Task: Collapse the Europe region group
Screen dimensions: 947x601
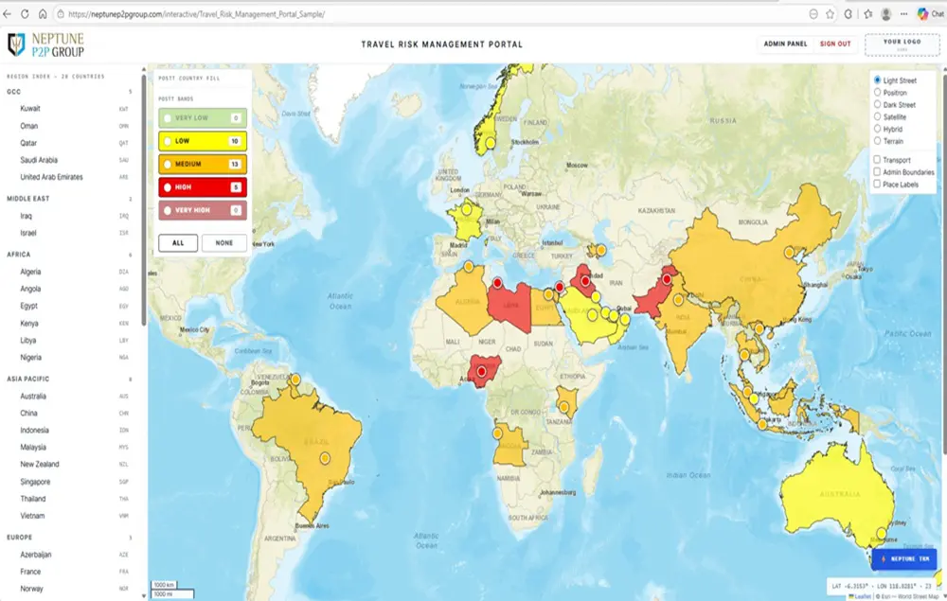Action: 69,537
